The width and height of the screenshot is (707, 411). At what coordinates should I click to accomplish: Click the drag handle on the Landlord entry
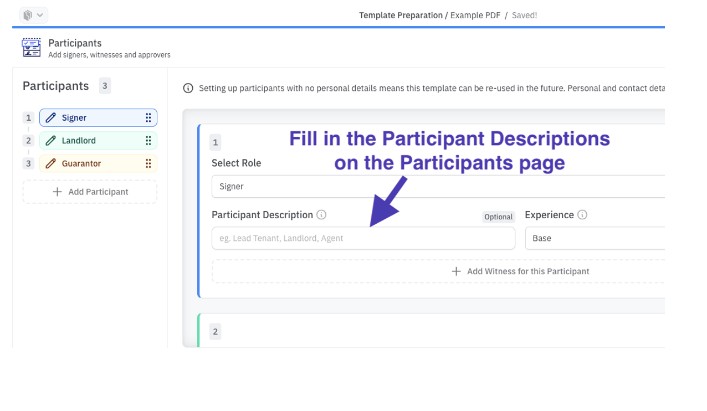click(x=148, y=140)
